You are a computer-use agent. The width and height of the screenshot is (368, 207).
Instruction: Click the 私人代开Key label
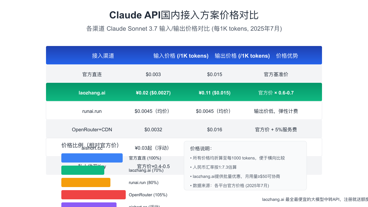[x=92, y=166]
